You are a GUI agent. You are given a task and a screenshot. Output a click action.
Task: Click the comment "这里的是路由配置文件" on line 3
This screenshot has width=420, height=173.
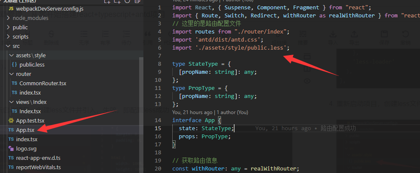click(212, 24)
